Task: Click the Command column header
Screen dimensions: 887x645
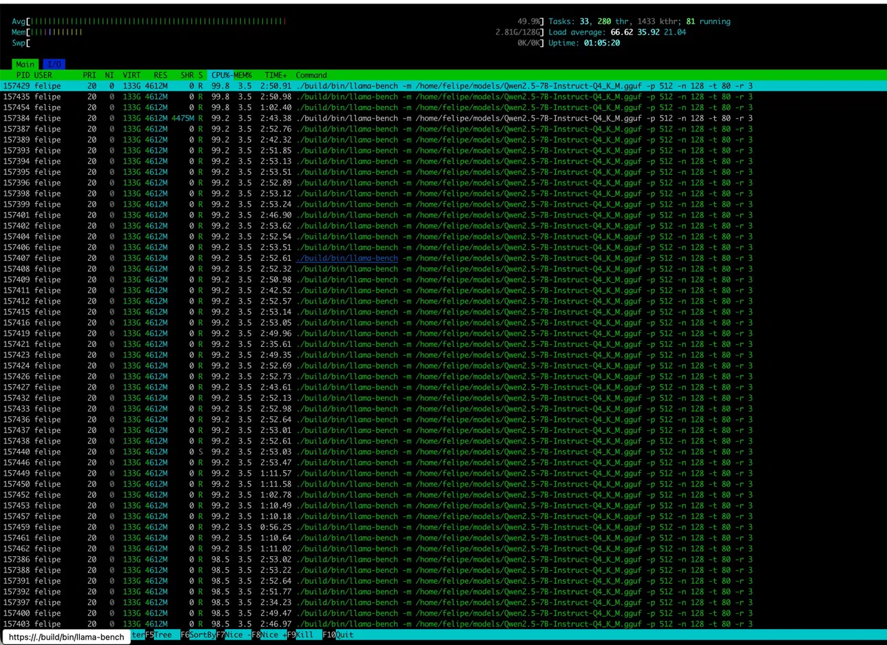Action: pyautogui.click(x=311, y=75)
